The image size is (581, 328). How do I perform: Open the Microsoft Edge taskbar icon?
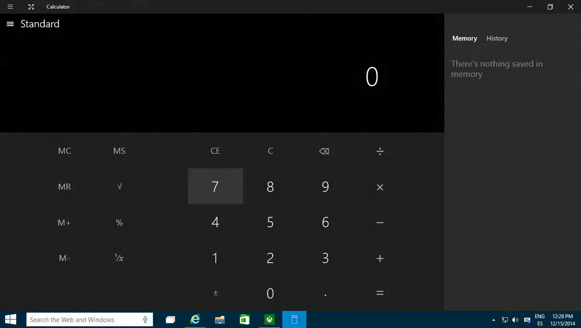click(195, 319)
